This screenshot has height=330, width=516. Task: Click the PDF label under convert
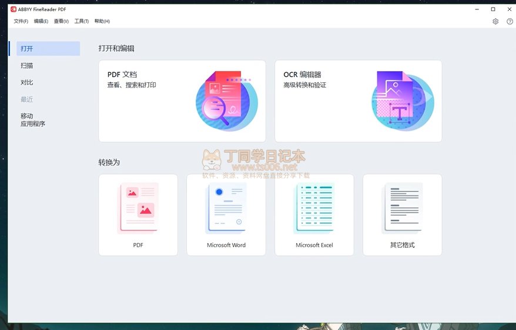(x=138, y=245)
